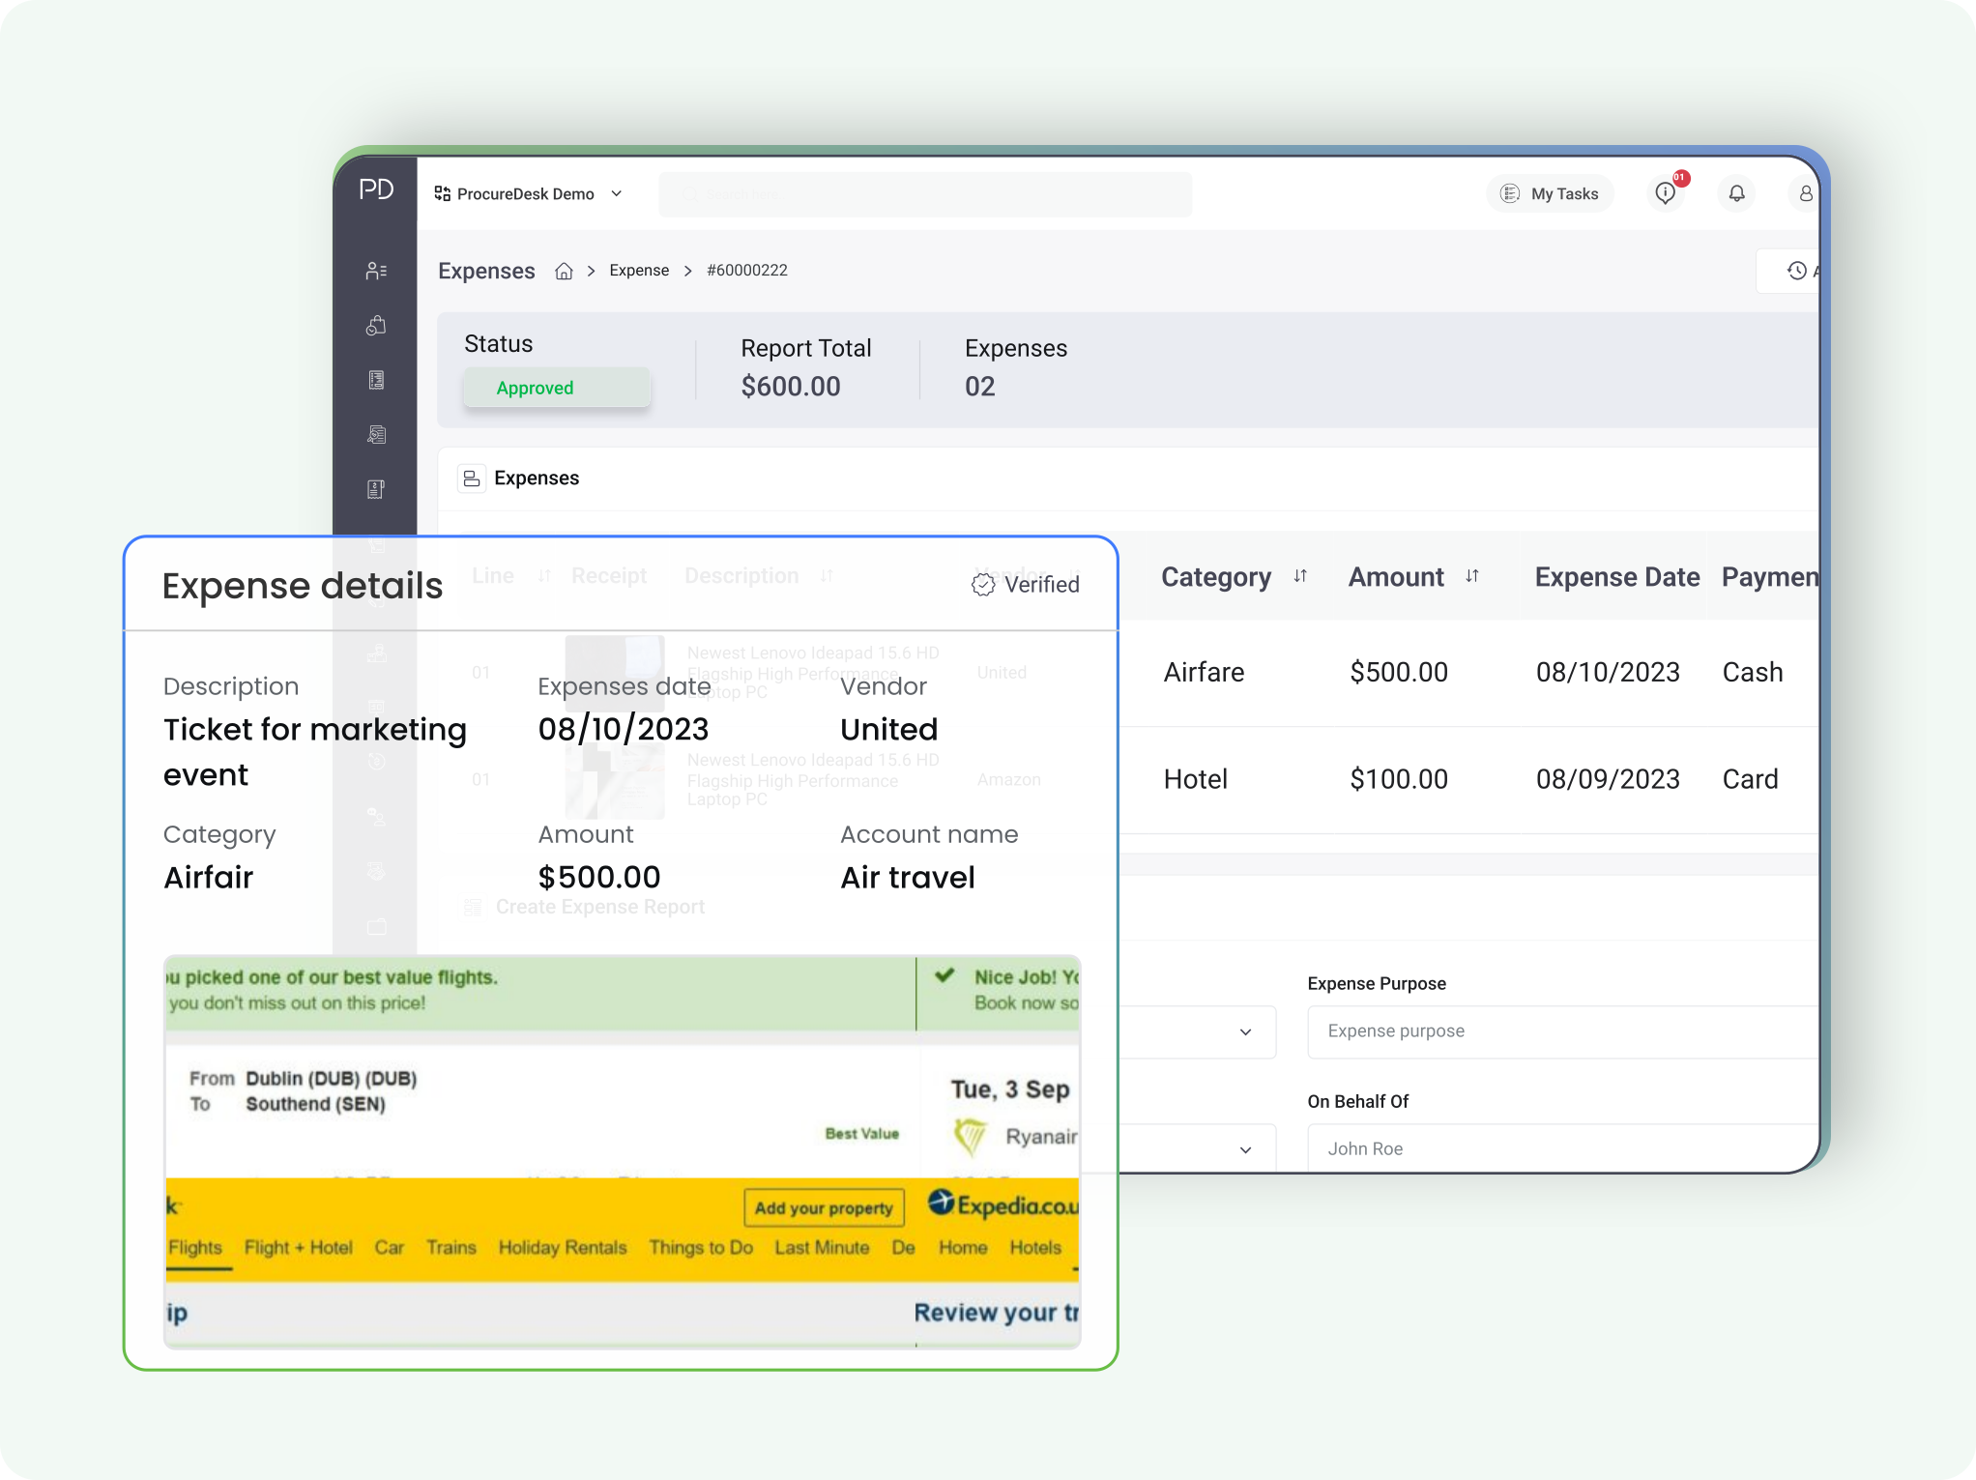This screenshot has height=1480, width=1976.
Task: Click the Card payment cell
Action: [x=1750, y=779]
